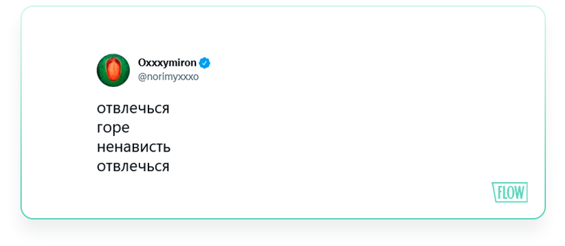Click empty card area left of the avatar
The height and width of the screenshot is (246, 565).
58,70
